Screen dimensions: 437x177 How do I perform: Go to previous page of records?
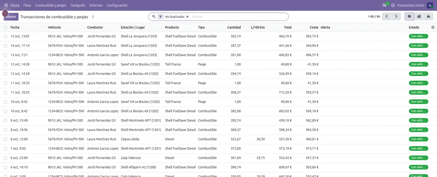point(386,17)
